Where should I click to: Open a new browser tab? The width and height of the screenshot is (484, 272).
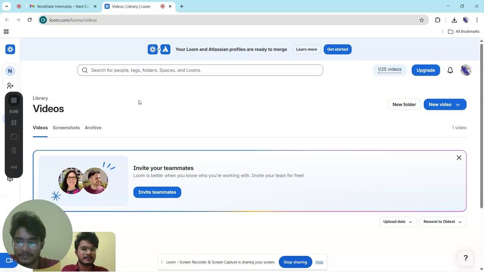pyautogui.click(x=181, y=6)
